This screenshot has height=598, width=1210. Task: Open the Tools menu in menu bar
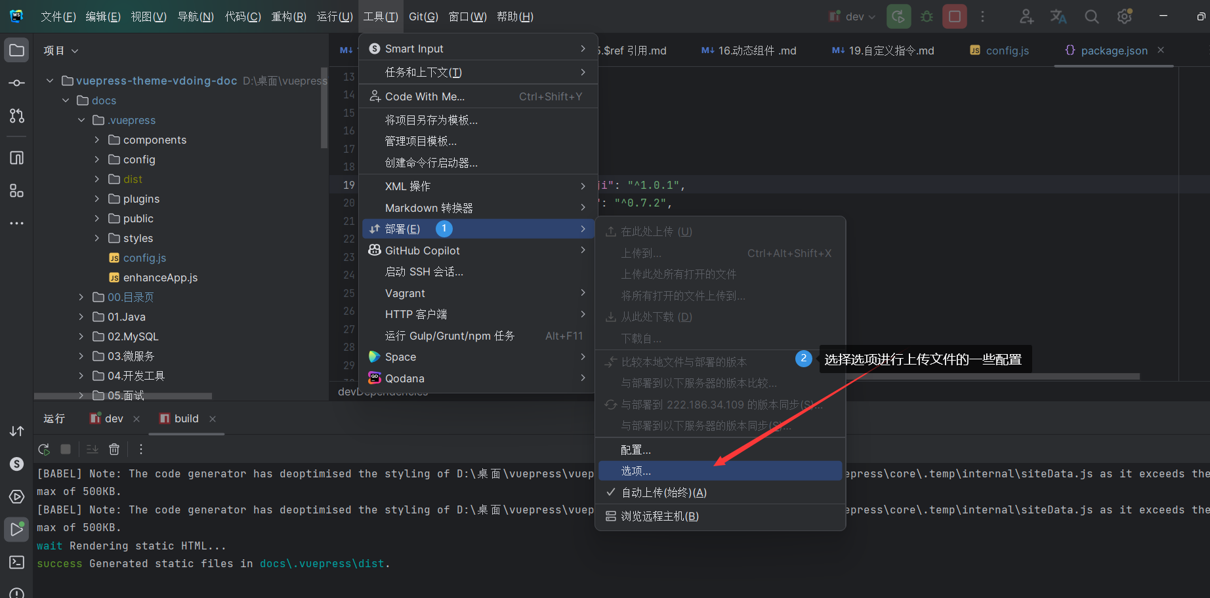coord(381,16)
